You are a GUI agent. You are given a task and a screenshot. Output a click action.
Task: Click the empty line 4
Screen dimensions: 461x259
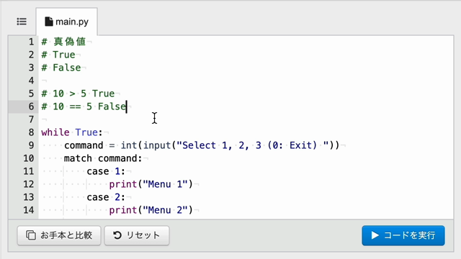pos(246,81)
